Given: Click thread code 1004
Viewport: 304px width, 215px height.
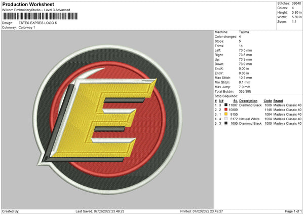Looking at the screenshot, I should [268, 119].
